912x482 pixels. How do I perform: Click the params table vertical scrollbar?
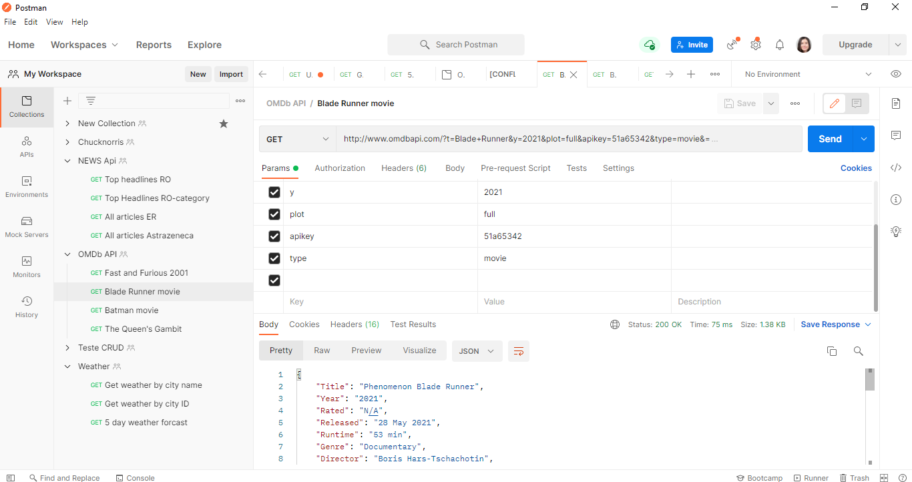(876, 268)
